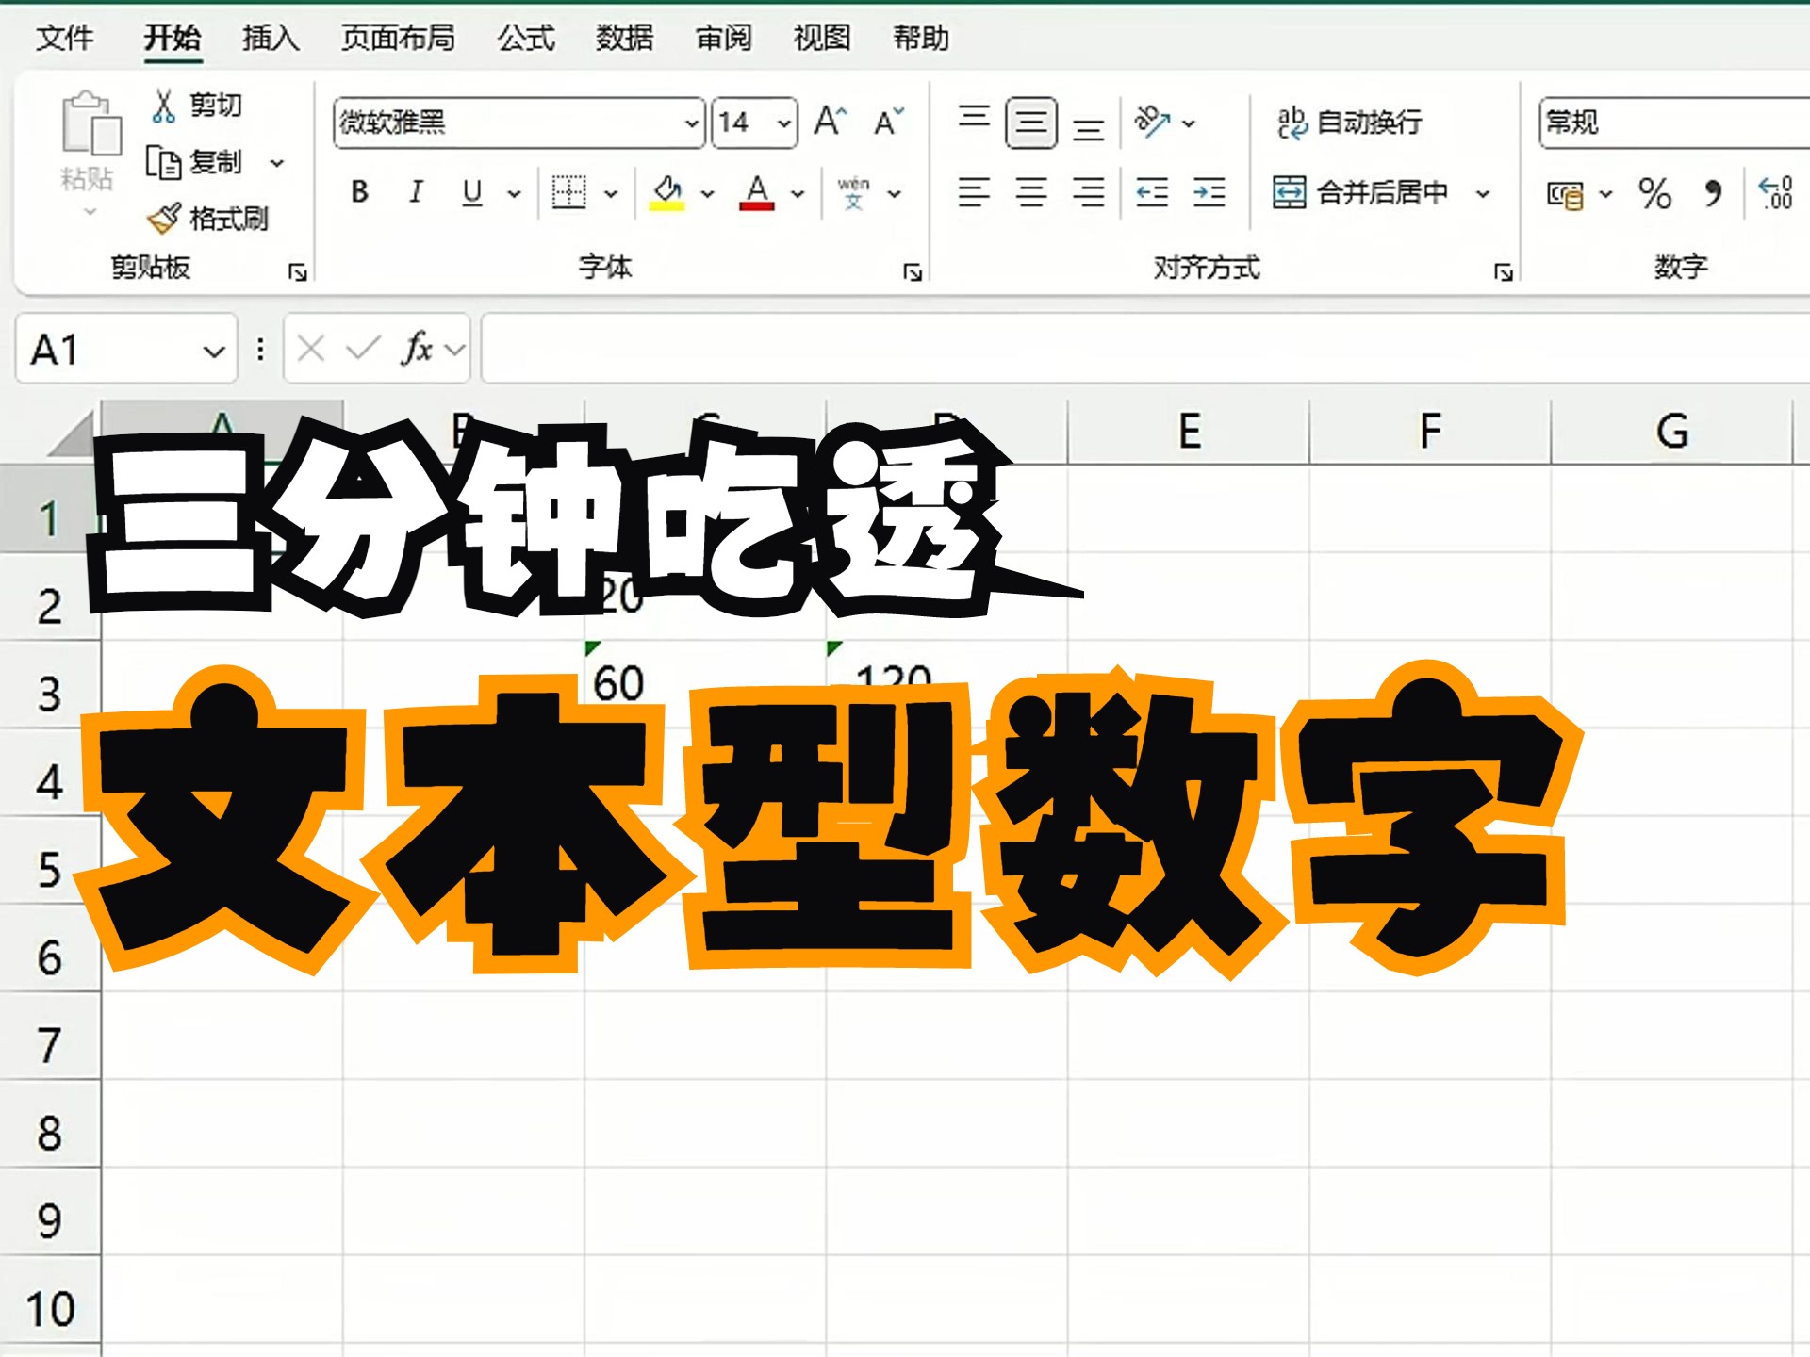Click the insert function fx icon
The width and height of the screenshot is (1810, 1357).
[x=416, y=350]
